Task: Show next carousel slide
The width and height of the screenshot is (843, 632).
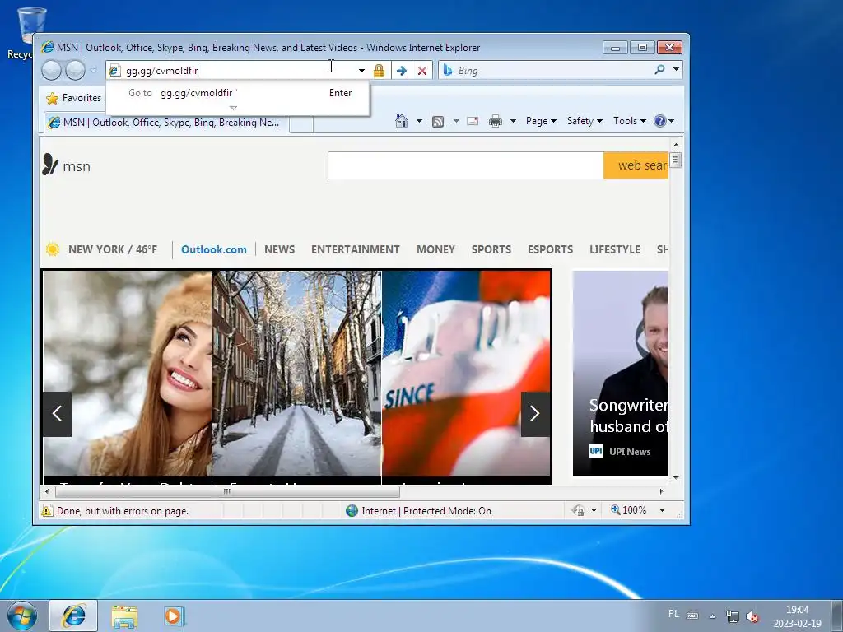Action: (x=535, y=414)
